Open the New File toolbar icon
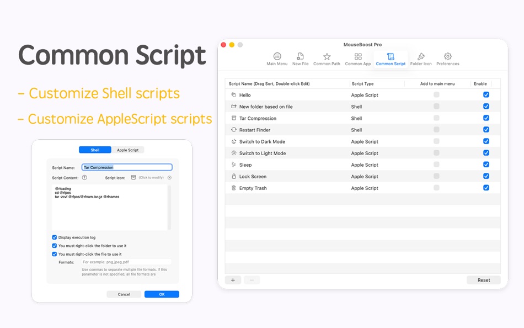This screenshot has width=524, height=328. [300, 59]
